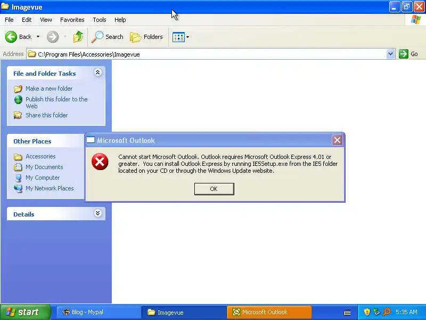Click the My Computer icon in sidebar

[18, 178]
